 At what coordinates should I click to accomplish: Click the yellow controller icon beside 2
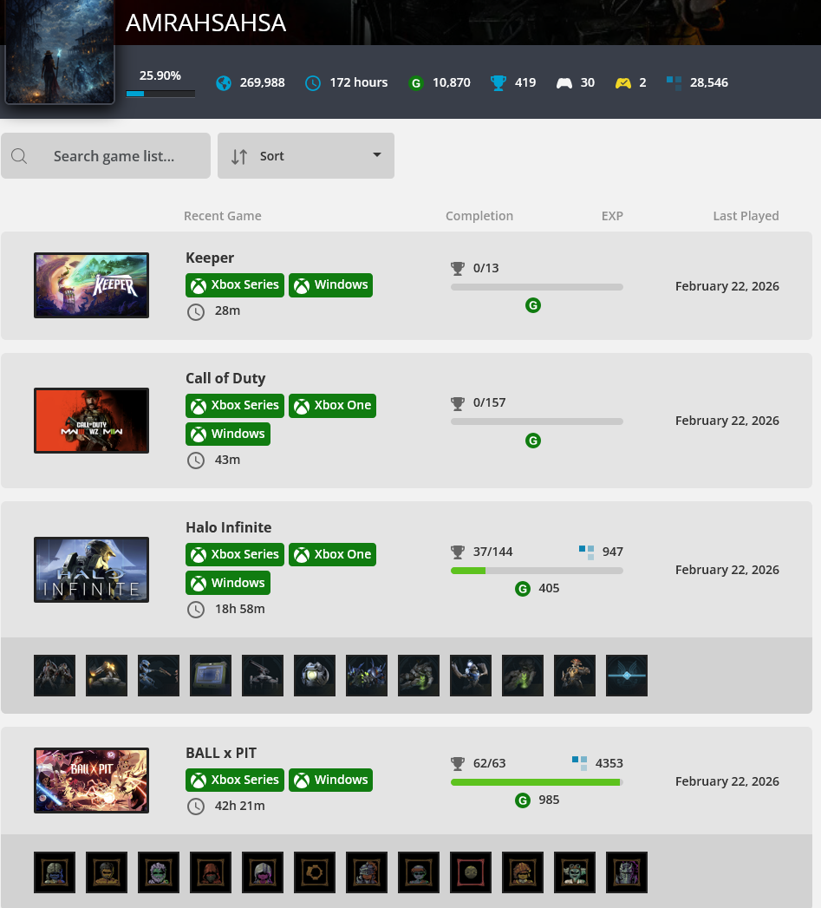[x=623, y=82]
